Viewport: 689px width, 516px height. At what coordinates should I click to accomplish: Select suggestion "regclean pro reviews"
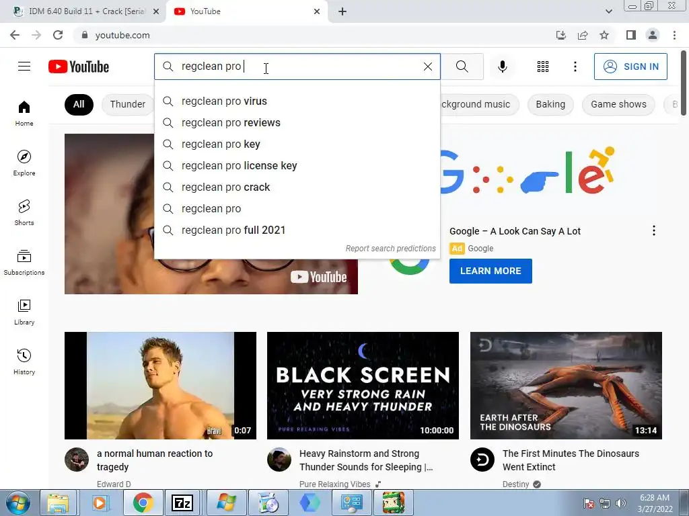point(297,122)
